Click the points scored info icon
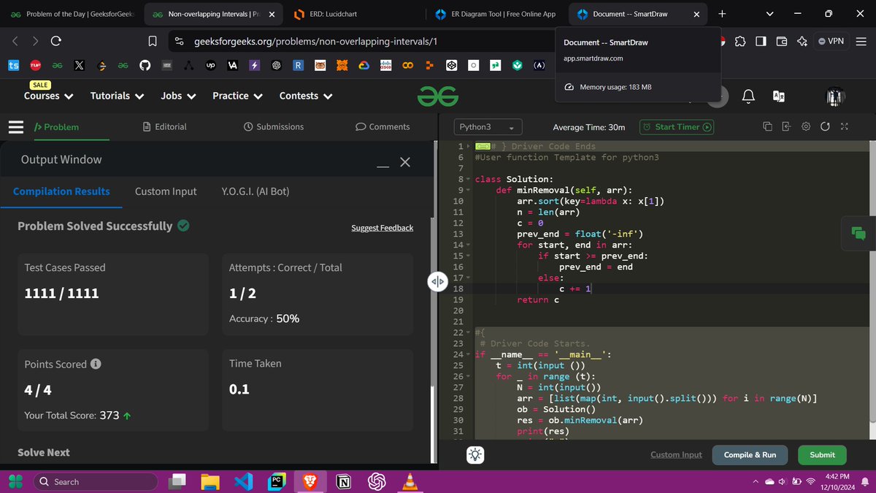Viewport: 876px width, 493px height. pyautogui.click(x=96, y=364)
